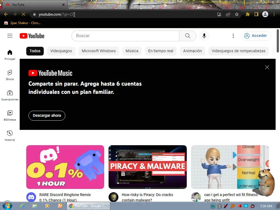Share this page icon

click(228, 14)
